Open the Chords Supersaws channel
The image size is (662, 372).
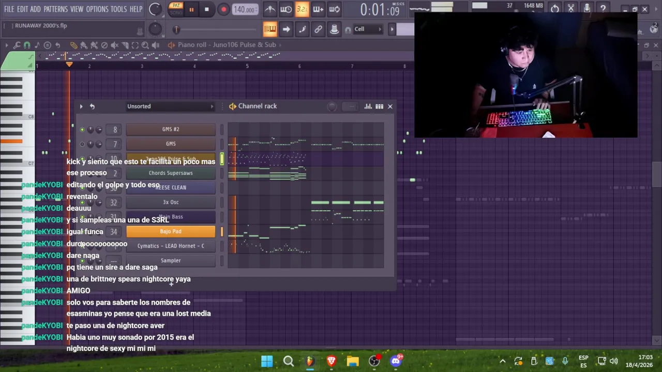171,173
